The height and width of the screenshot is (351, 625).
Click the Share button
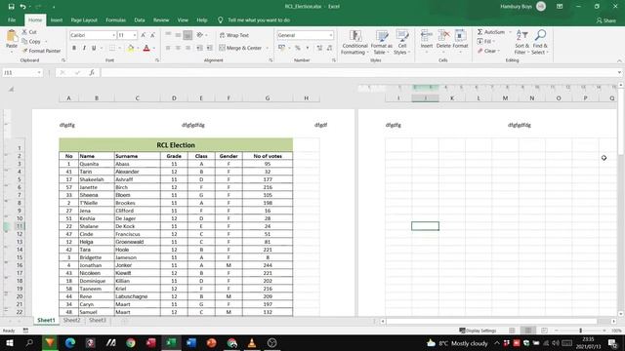tap(605, 20)
